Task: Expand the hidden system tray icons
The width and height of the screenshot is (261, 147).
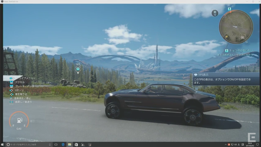Action: point(226,145)
